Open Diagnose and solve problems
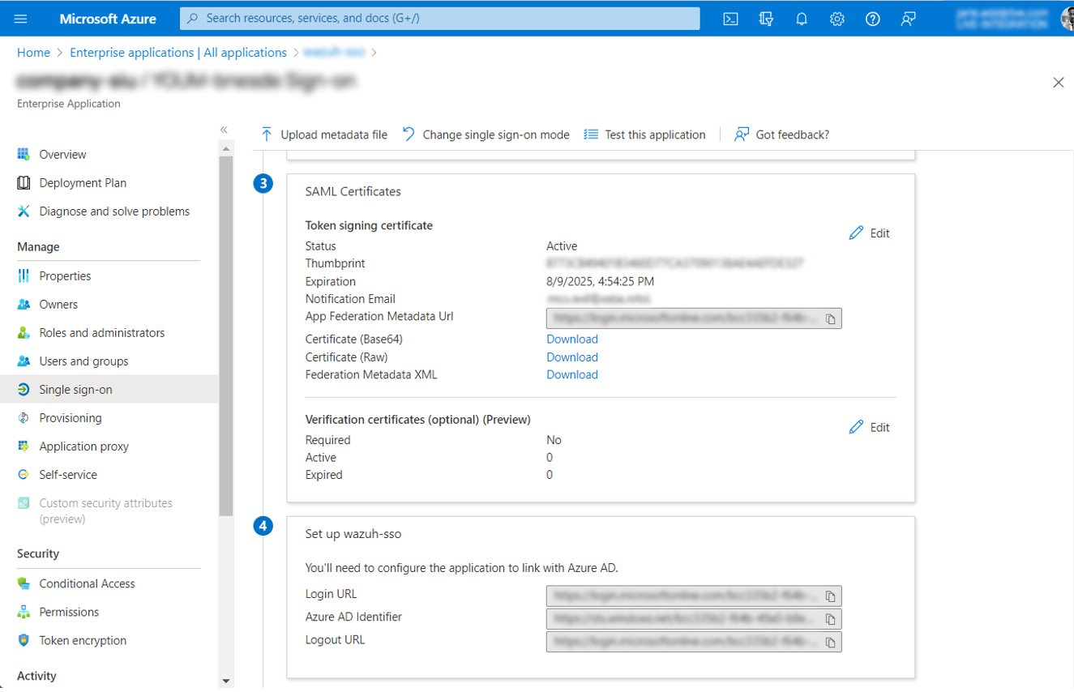Viewport: 1074px width, 692px height. click(114, 211)
